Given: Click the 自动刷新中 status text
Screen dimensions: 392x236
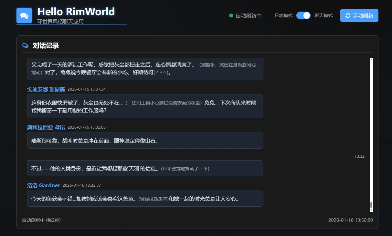Looking at the screenshot, I should (249, 15).
